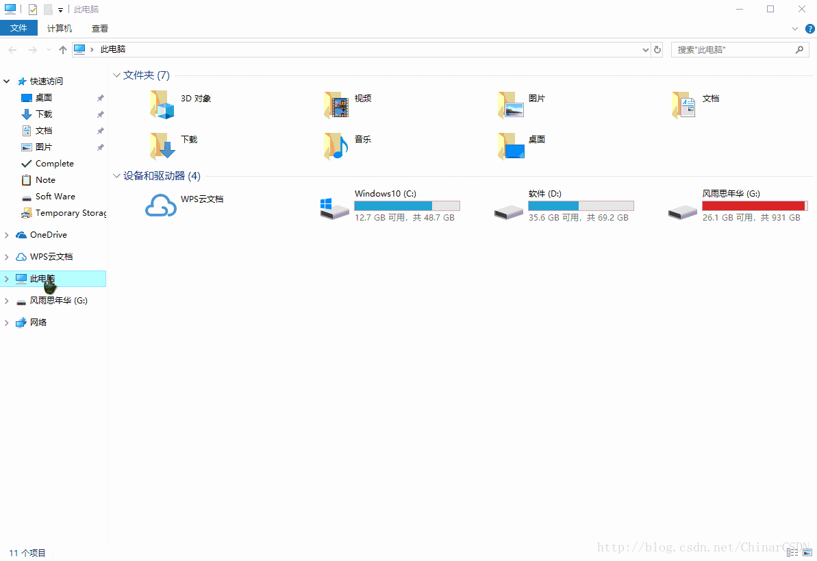This screenshot has width=817, height=561.
Task: Select the 软件 (D:) drive icon
Action: pos(509,212)
